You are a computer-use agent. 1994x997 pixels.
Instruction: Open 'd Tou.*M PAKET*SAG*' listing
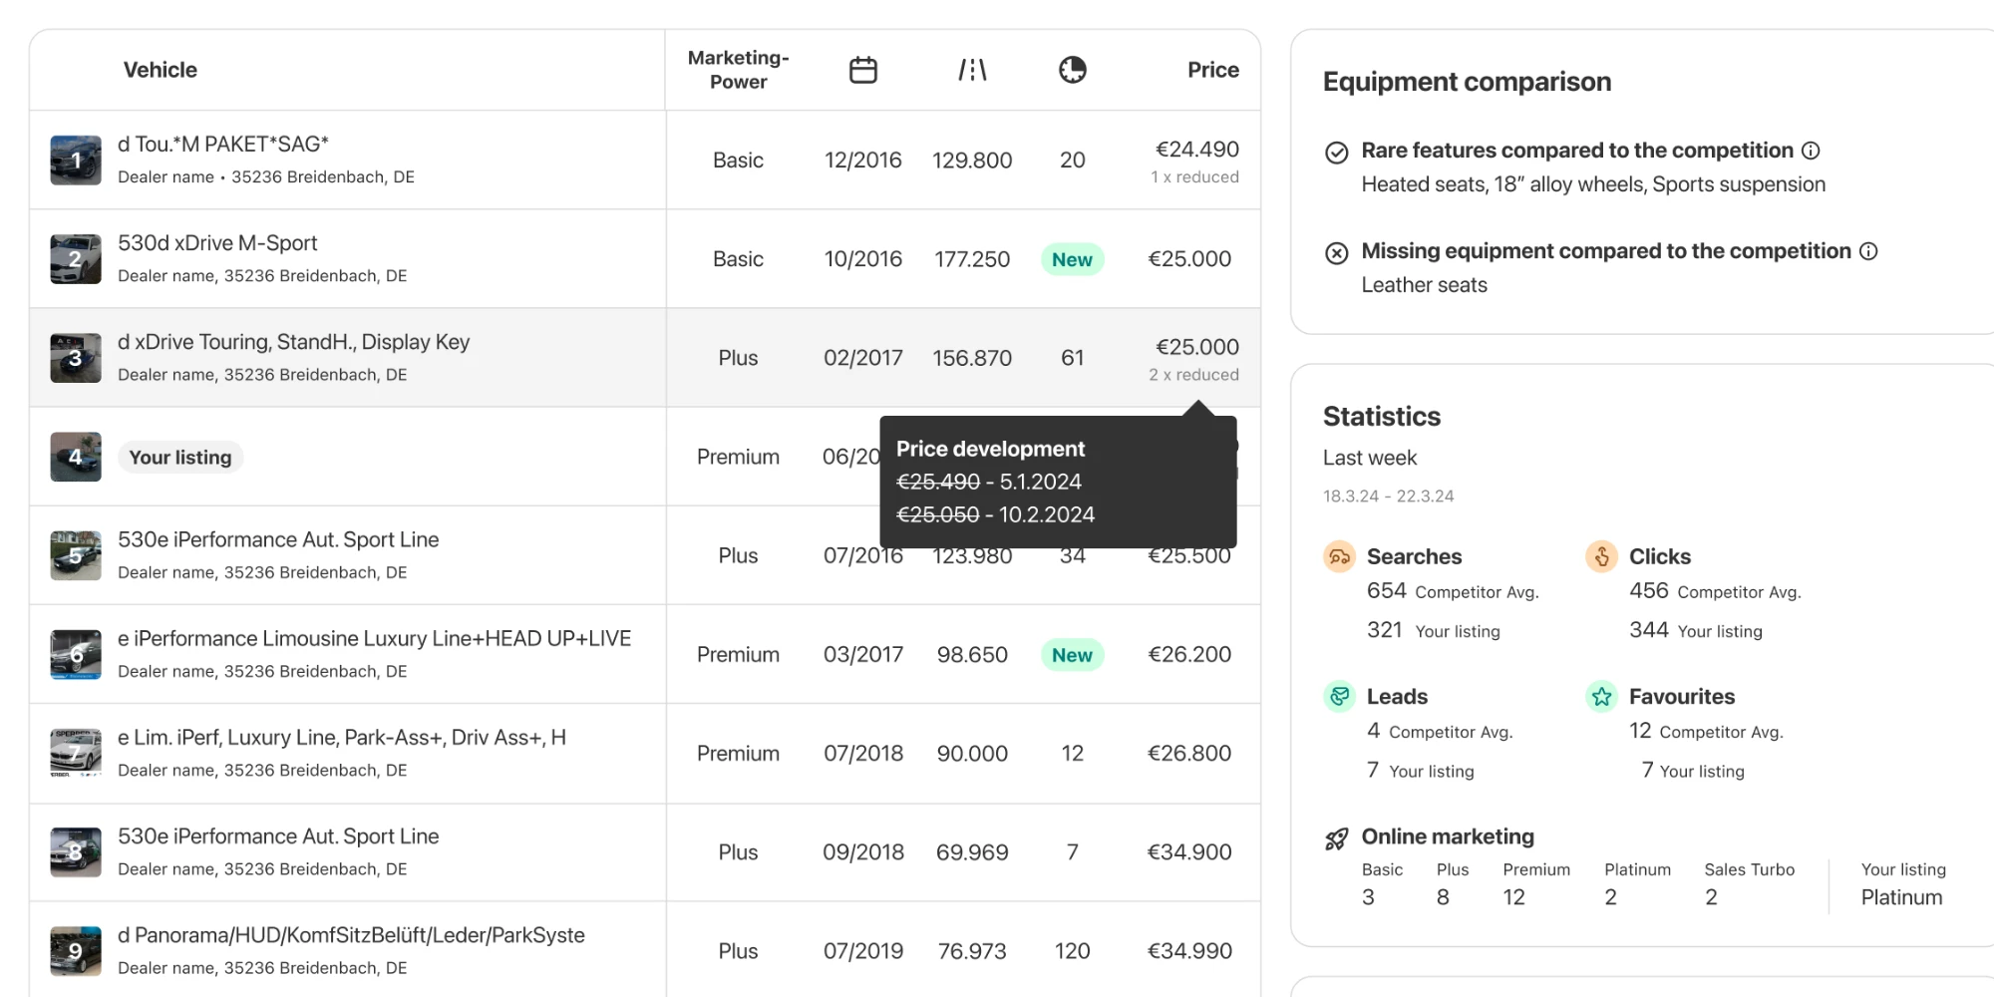[223, 145]
